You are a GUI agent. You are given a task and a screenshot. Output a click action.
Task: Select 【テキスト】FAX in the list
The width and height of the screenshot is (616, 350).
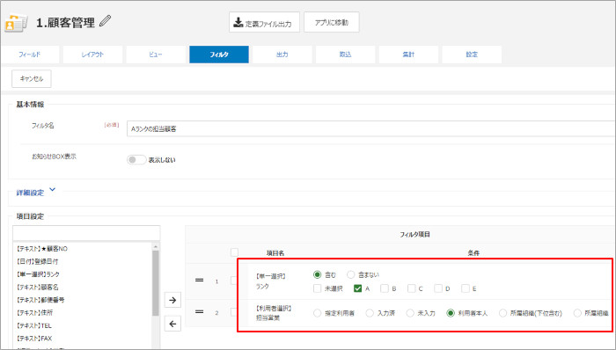(33, 339)
